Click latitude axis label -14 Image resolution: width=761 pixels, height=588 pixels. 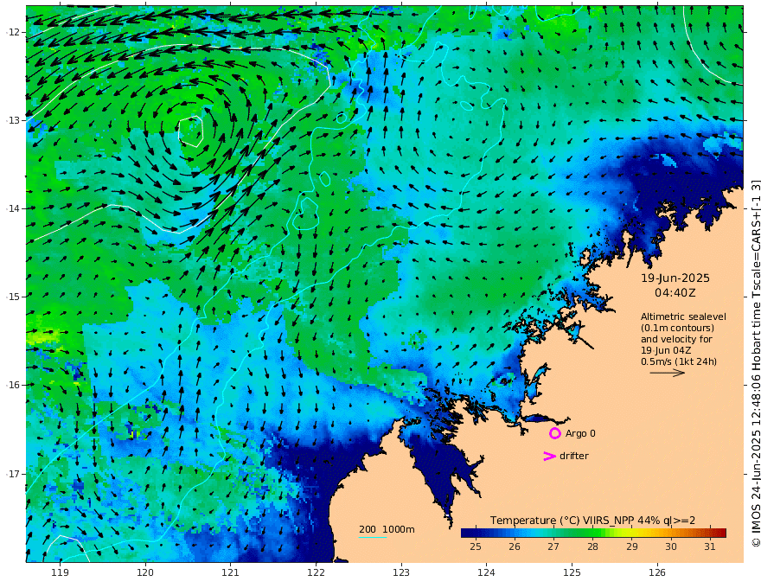[13, 208]
